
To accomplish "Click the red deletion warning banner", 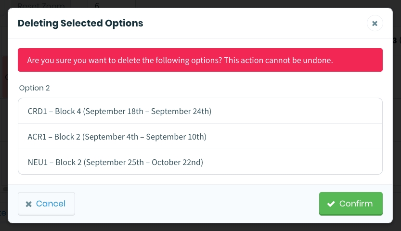I will 200,60.
